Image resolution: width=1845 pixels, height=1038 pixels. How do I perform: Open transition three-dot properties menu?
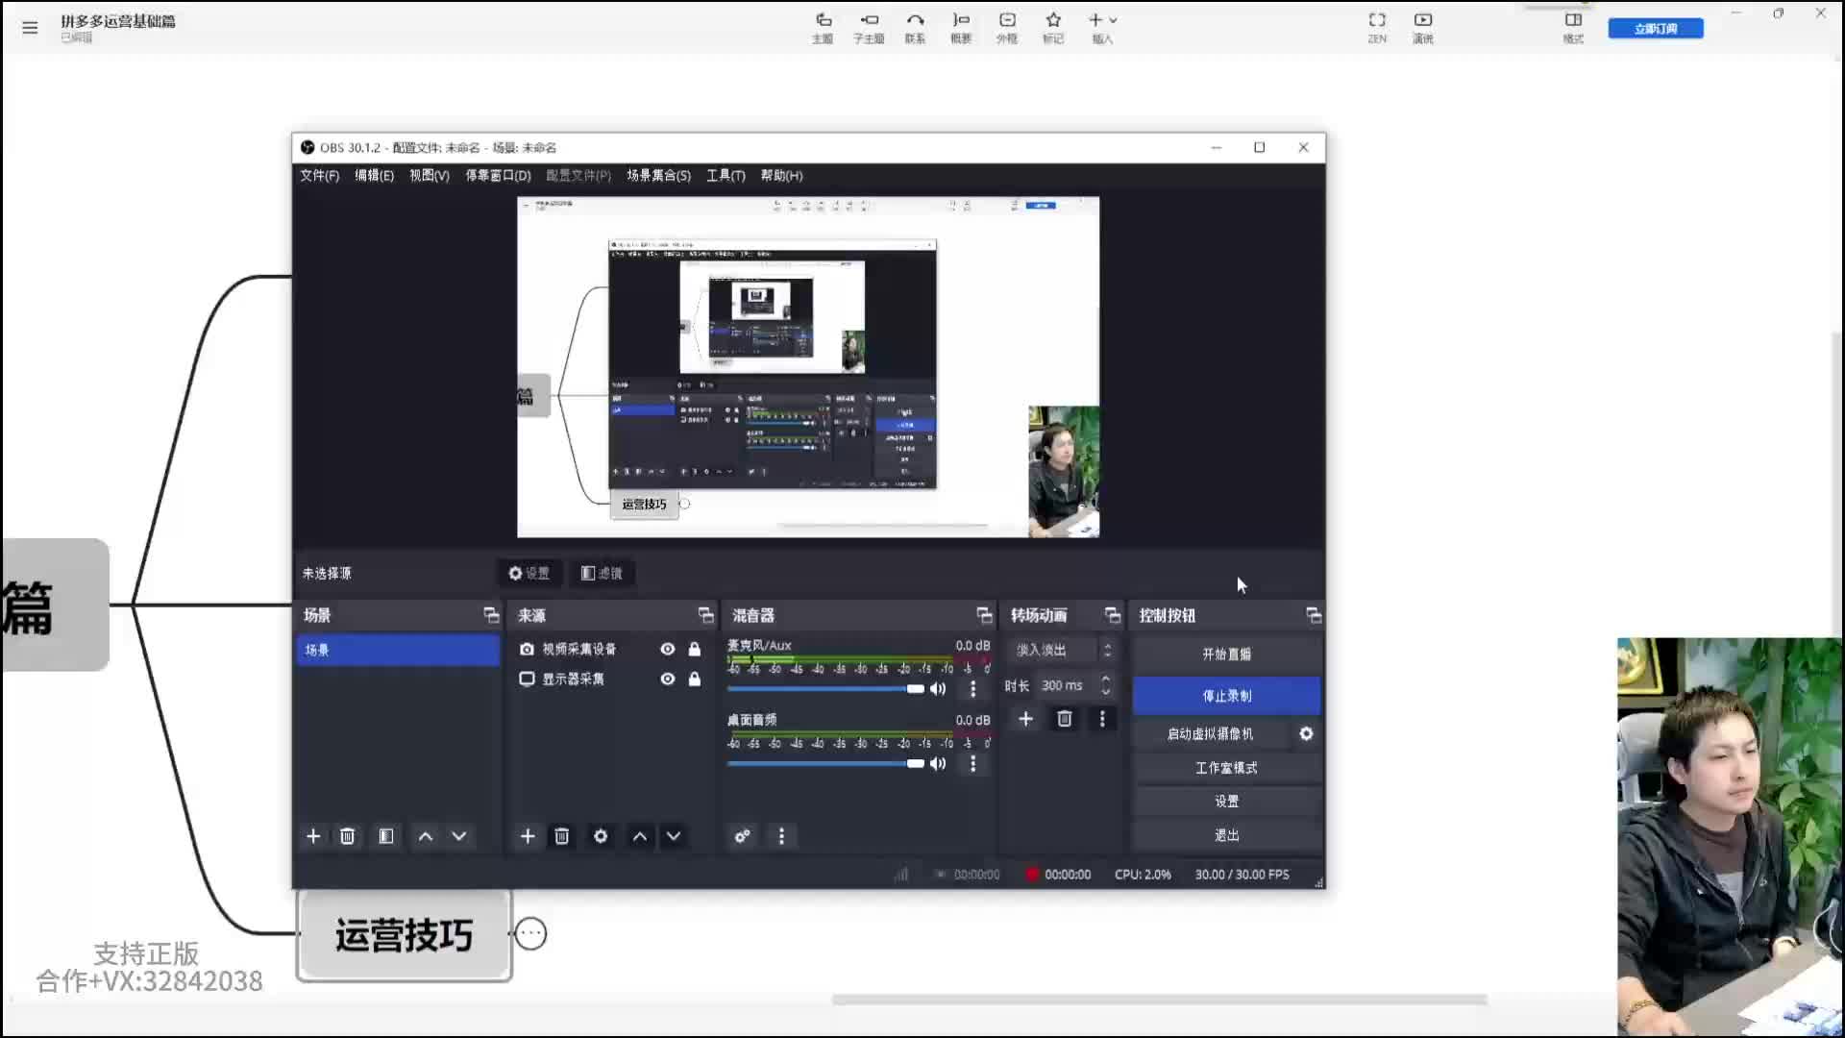pyautogui.click(x=1102, y=719)
